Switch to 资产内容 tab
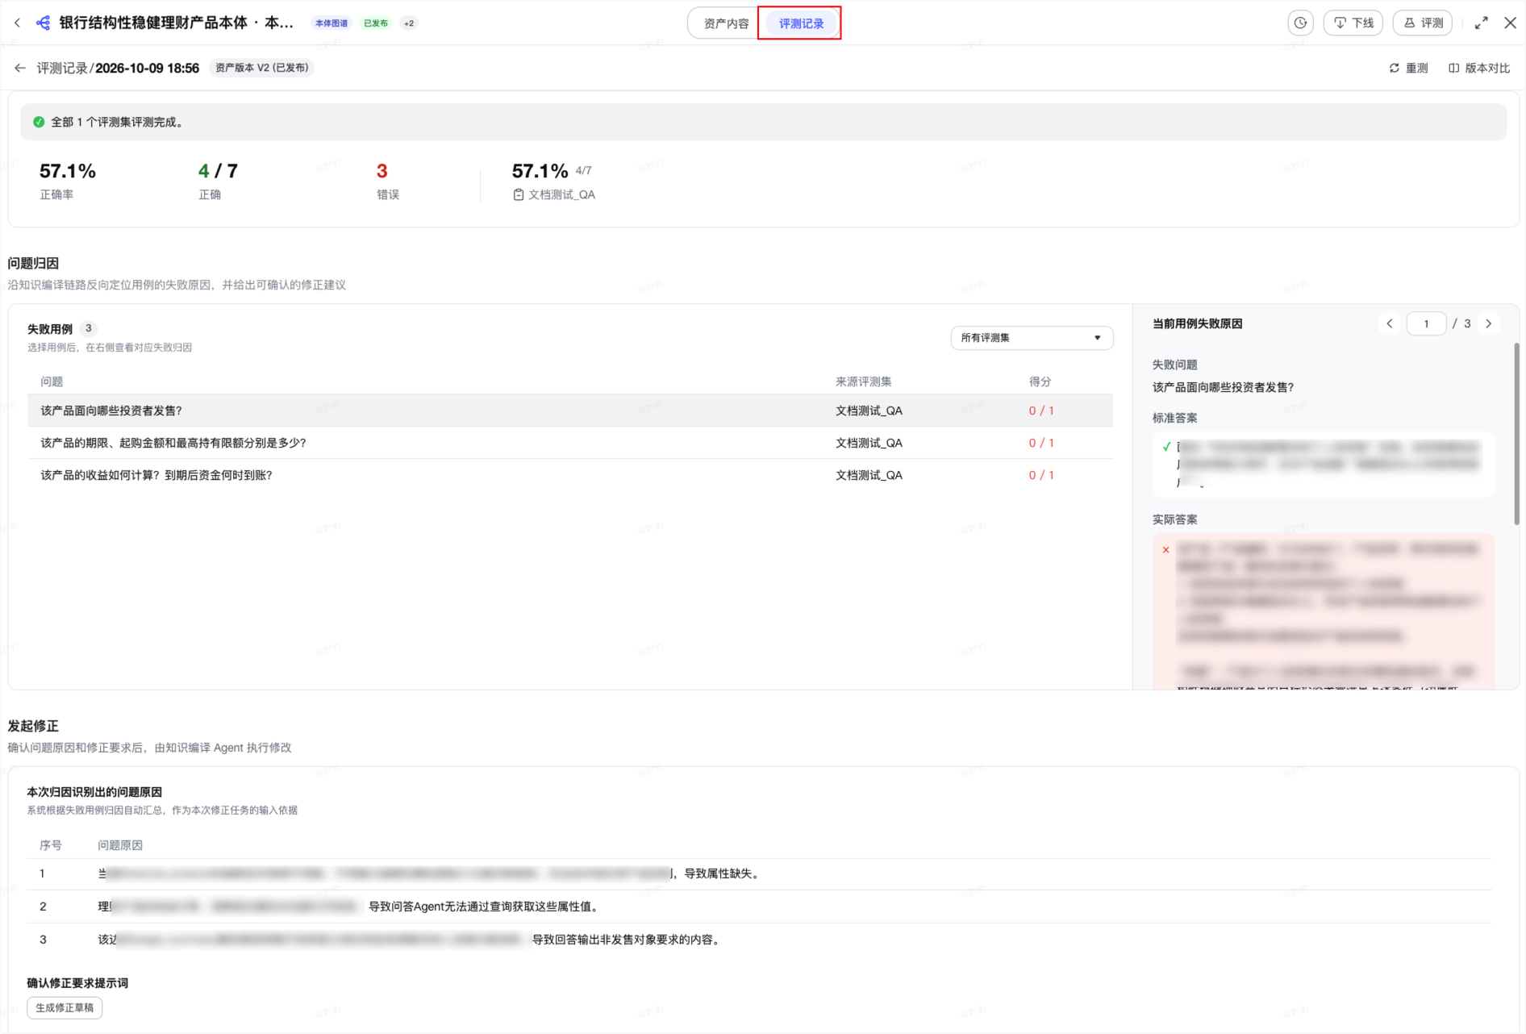The image size is (1526, 1034). [x=726, y=23]
